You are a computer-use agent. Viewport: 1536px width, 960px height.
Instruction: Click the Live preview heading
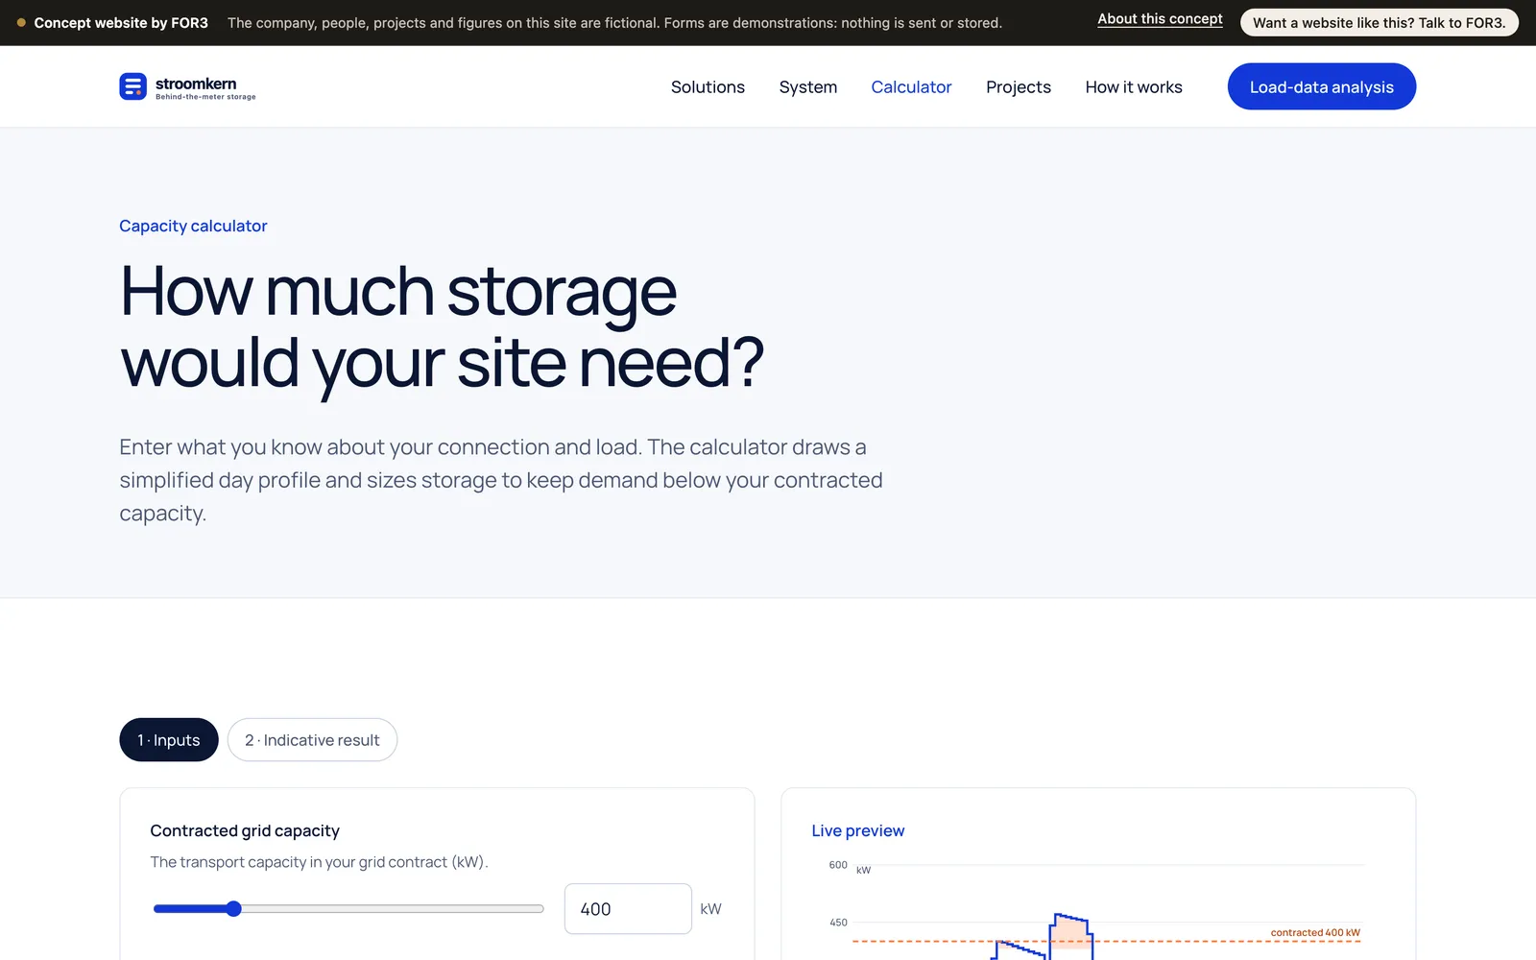pyautogui.click(x=858, y=831)
